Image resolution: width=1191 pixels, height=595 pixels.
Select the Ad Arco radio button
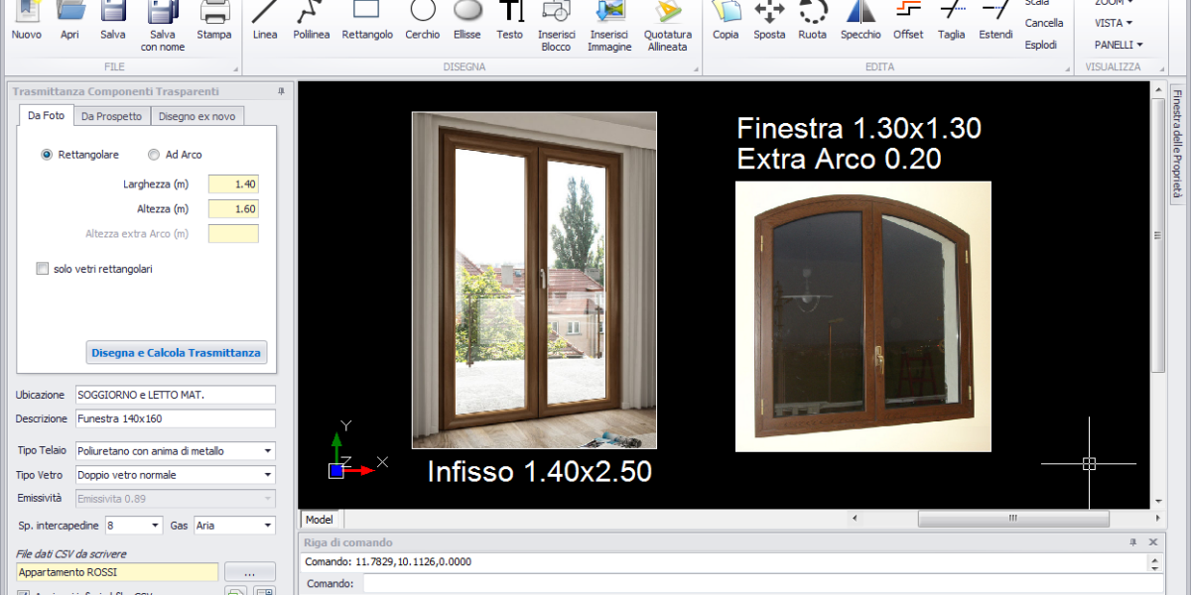point(154,155)
